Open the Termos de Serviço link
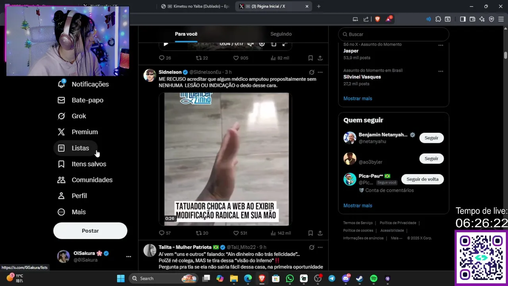This screenshot has height=286, width=508. pos(358,223)
